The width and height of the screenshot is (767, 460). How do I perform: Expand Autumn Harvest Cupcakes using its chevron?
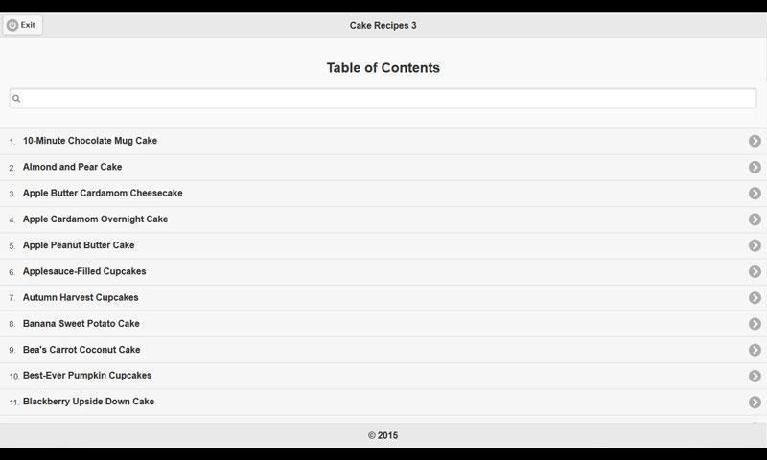(755, 298)
